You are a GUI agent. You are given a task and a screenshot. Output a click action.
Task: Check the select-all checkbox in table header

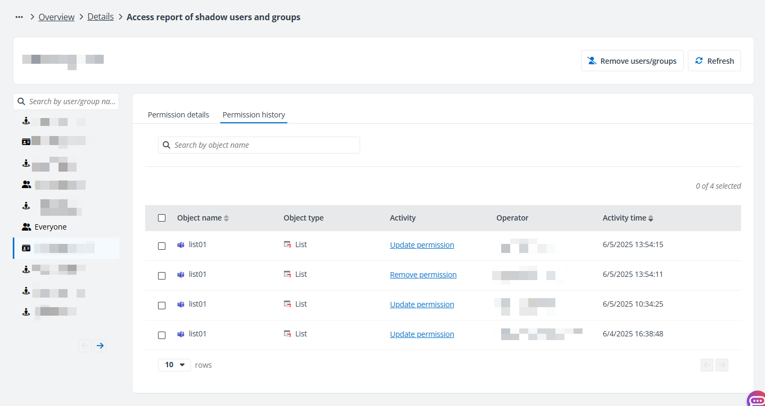(162, 218)
